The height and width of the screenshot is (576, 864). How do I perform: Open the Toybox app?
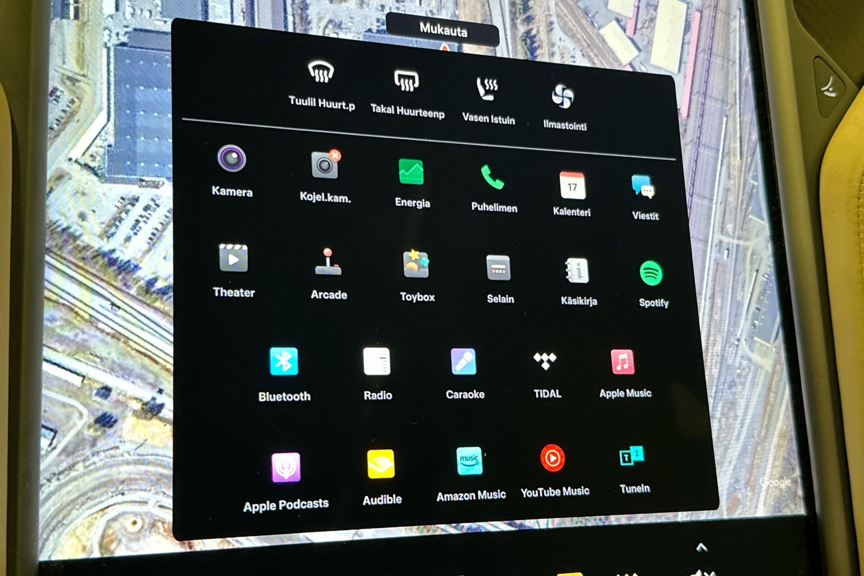(x=417, y=276)
